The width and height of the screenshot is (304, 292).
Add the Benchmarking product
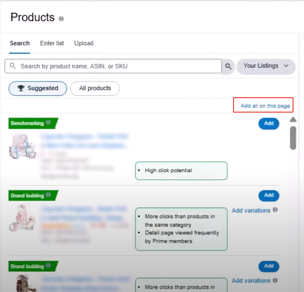(x=269, y=123)
